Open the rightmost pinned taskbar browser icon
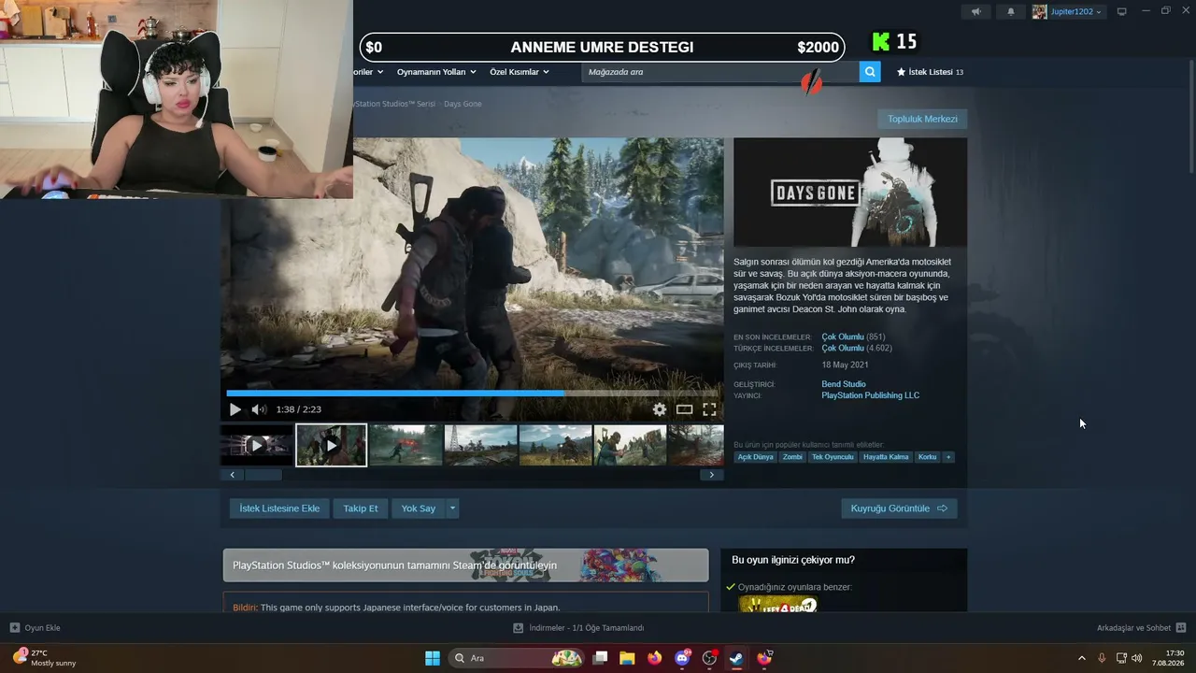Image resolution: width=1196 pixels, height=673 pixels. (x=764, y=658)
